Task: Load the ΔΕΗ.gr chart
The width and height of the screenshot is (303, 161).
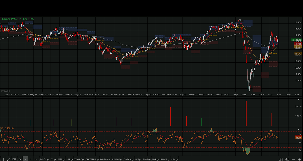Action: tap(175, 159)
